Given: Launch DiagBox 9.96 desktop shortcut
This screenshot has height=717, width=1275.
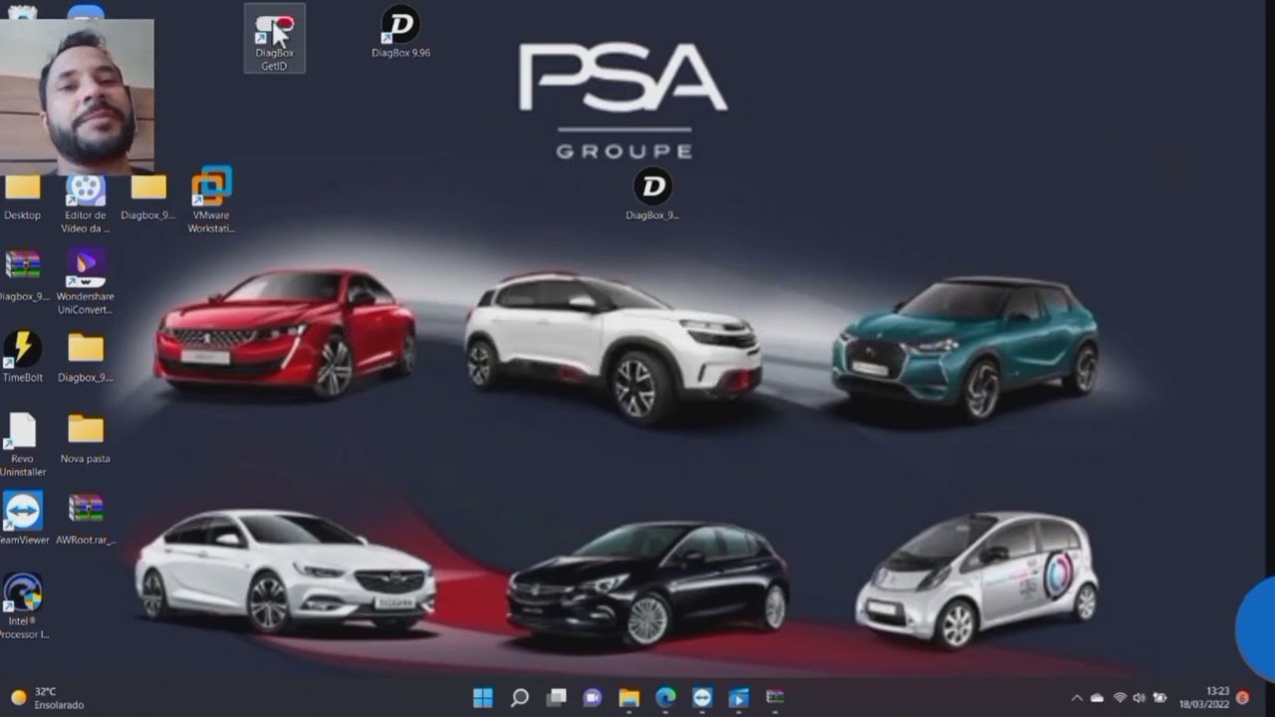Looking at the screenshot, I should [x=400, y=32].
